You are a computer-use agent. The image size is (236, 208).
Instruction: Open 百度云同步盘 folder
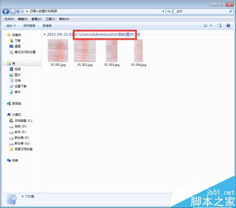[x=24, y=149]
